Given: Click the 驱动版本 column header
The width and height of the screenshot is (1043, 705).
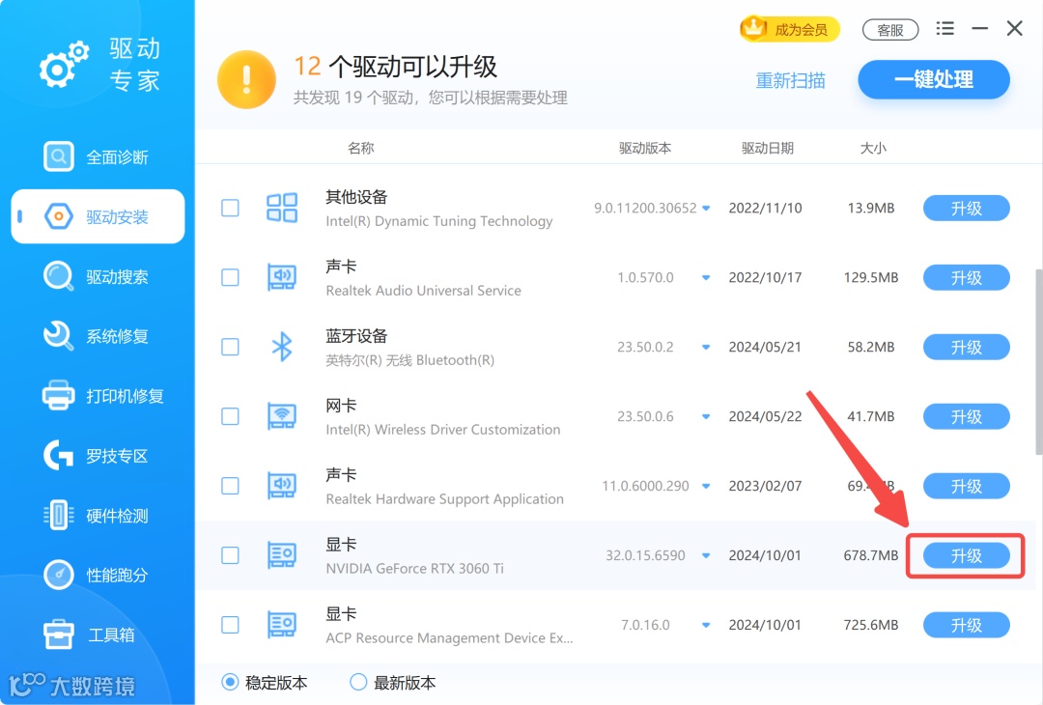Looking at the screenshot, I should 644,148.
